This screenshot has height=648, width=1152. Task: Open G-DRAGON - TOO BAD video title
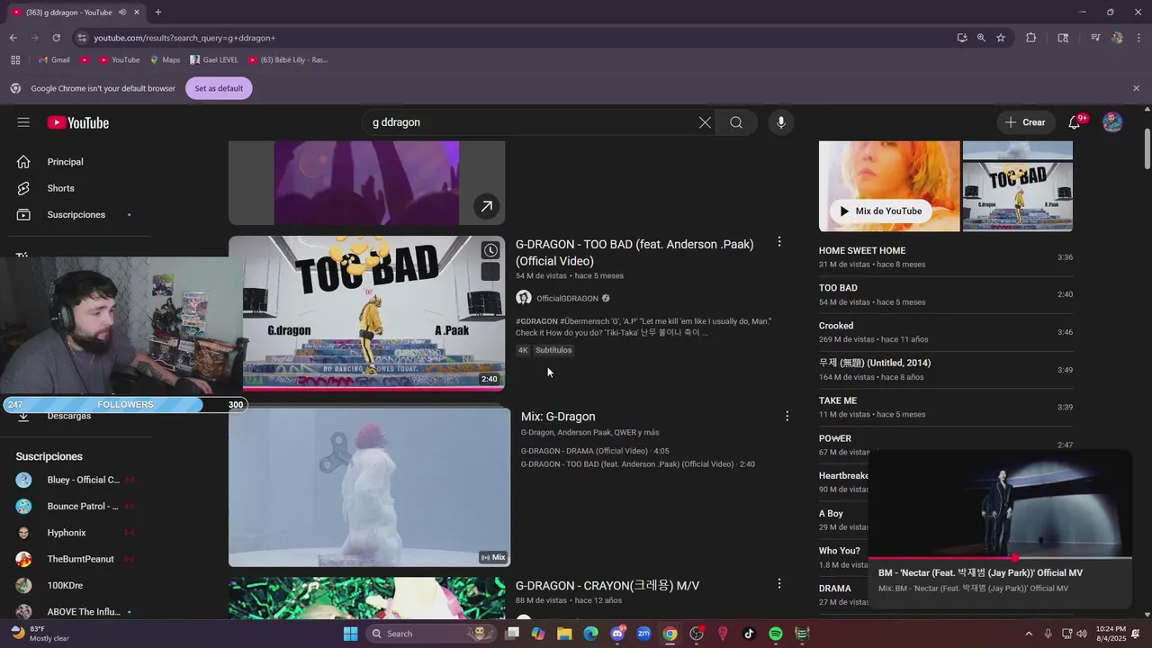click(634, 252)
